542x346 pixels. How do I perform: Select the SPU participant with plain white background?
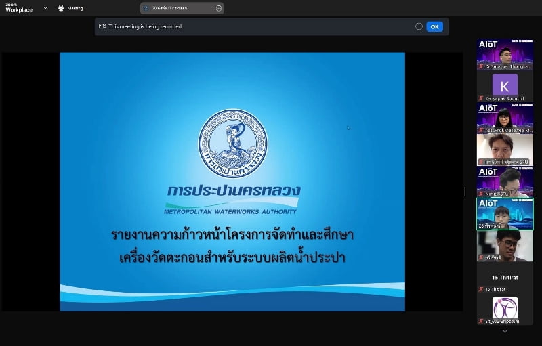tap(505, 150)
